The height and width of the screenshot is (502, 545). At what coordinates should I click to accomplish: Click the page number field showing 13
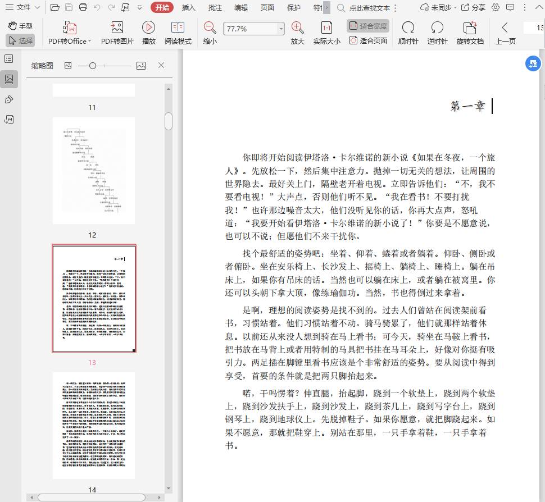[534, 28]
